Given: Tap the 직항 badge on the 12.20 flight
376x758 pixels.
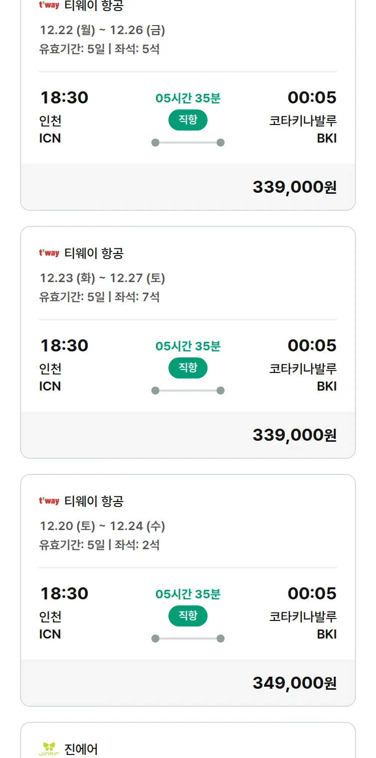Looking at the screenshot, I should 188,616.
